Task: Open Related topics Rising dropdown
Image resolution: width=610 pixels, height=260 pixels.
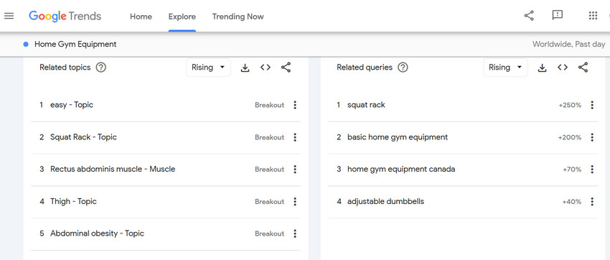Action: click(x=208, y=68)
